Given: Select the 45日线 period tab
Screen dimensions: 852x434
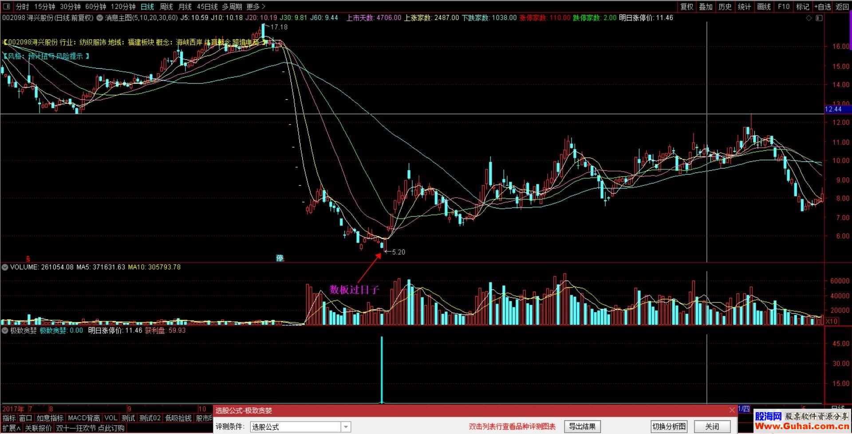Looking at the screenshot, I should (x=207, y=7).
